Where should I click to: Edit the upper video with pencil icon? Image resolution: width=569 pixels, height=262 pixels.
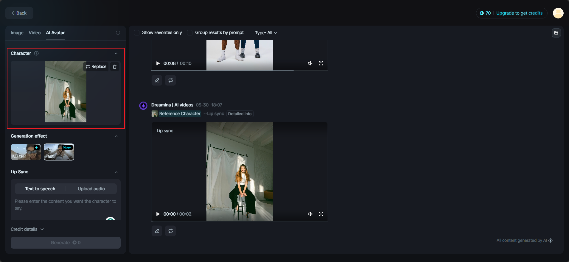click(157, 80)
